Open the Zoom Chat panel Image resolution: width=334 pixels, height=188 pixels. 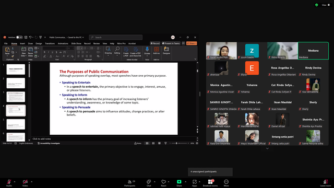(149, 183)
